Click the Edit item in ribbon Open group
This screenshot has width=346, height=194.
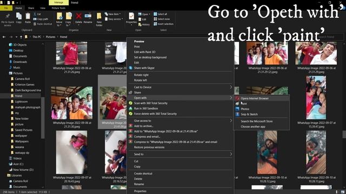pos(142,19)
